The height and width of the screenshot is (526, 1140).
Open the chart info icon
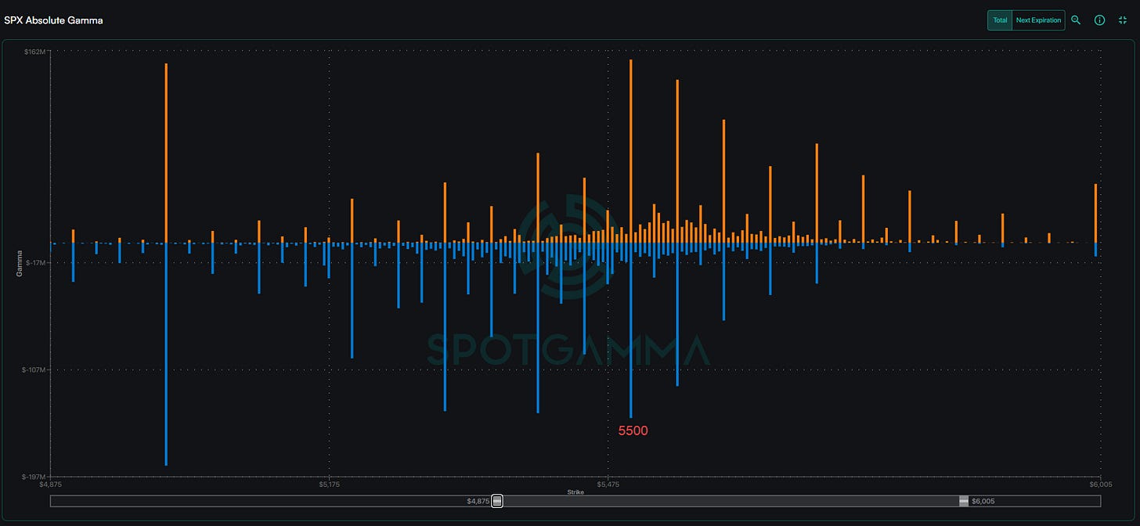click(x=1099, y=20)
